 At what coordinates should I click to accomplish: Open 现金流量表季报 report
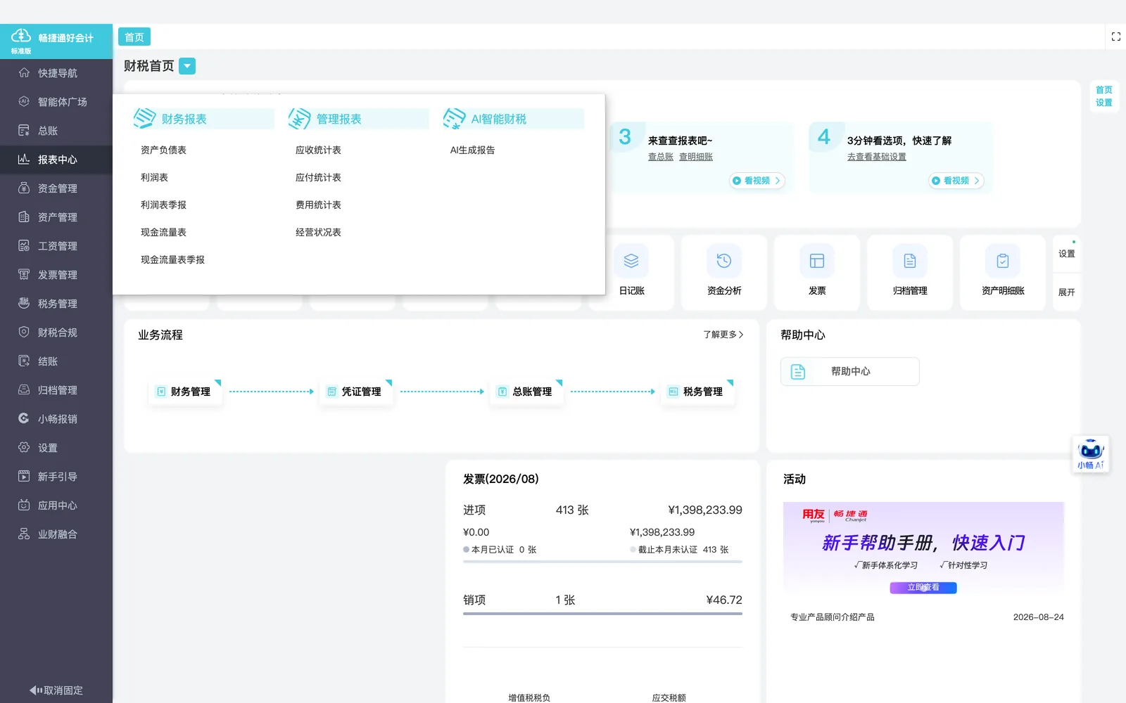click(x=172, y=259)
